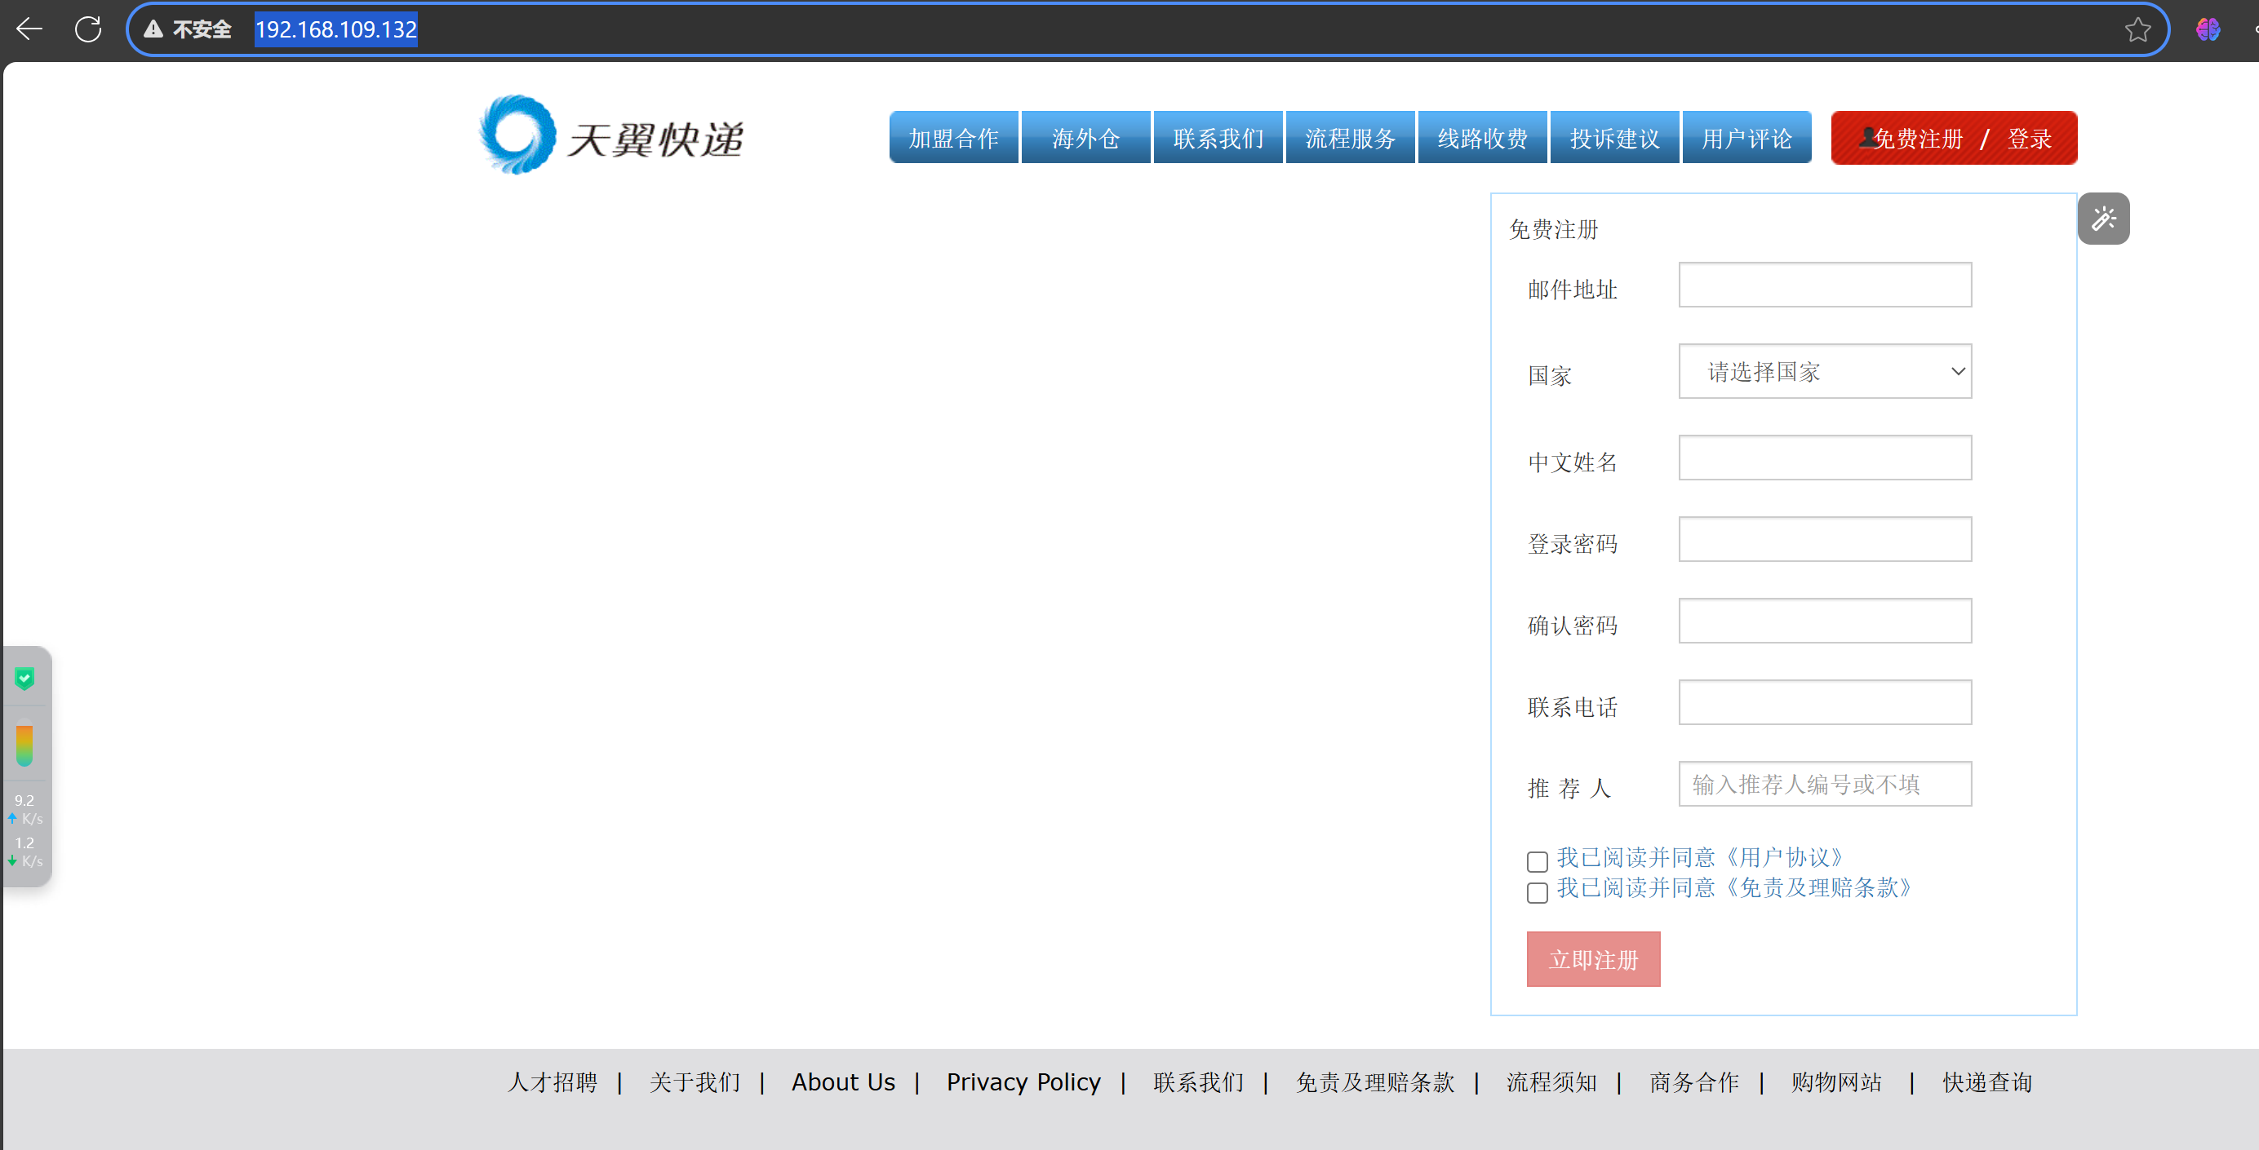Check the 免责及理赔条款 agreement checkbox
This screenshot has width=2259, height=1150.
[1537, 892]
